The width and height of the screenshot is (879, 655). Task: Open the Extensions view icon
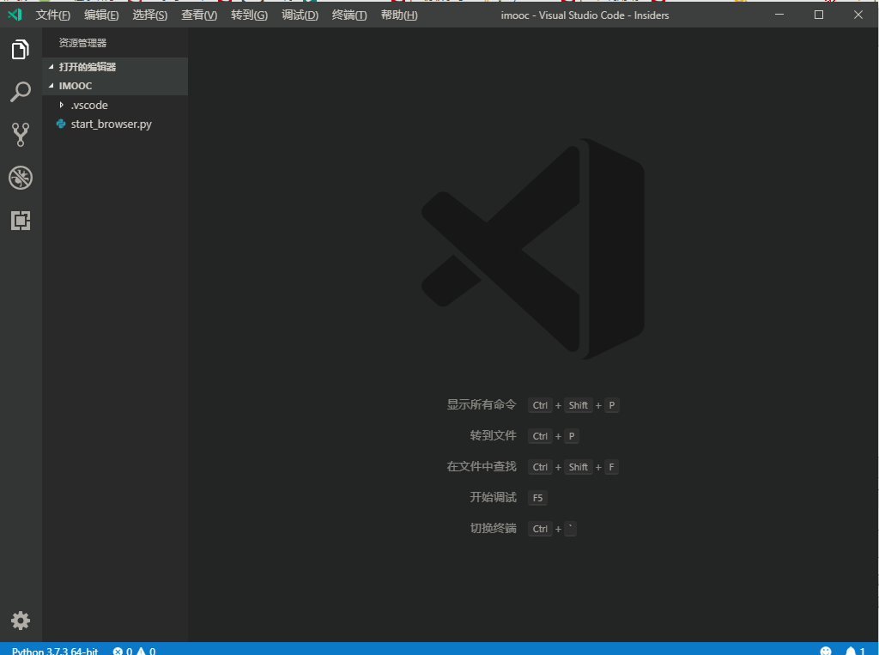21,221
